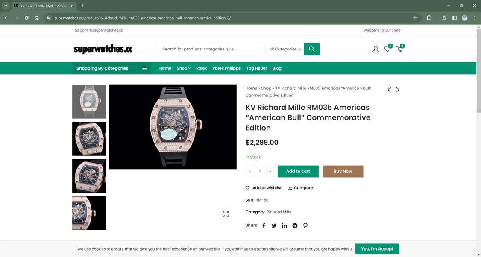Expand Shopping By Categories menu
Screen dimensions: 481x257
111,68
